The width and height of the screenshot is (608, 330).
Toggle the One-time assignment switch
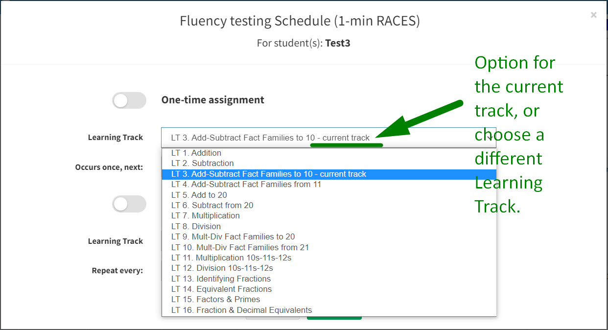[x=129, y=100]
